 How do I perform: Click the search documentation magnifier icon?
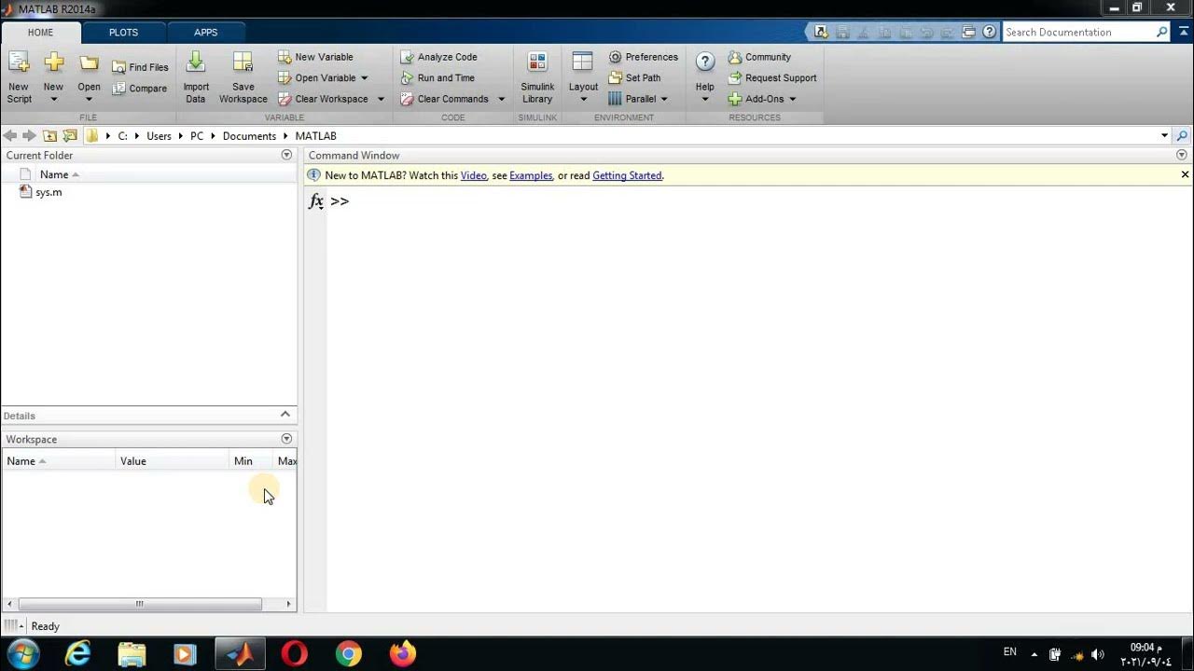click(1161, 32)
